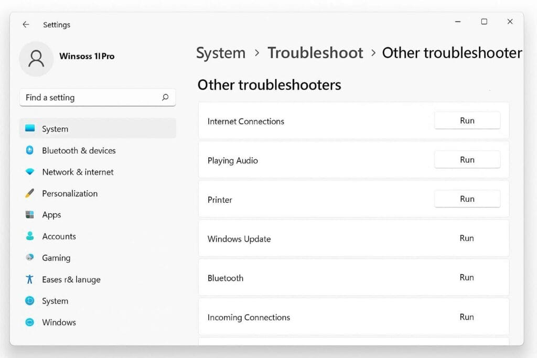Click the Bluetooth & devices icon
The width and height of the screenshot is (537, 358).
(30, 150)
